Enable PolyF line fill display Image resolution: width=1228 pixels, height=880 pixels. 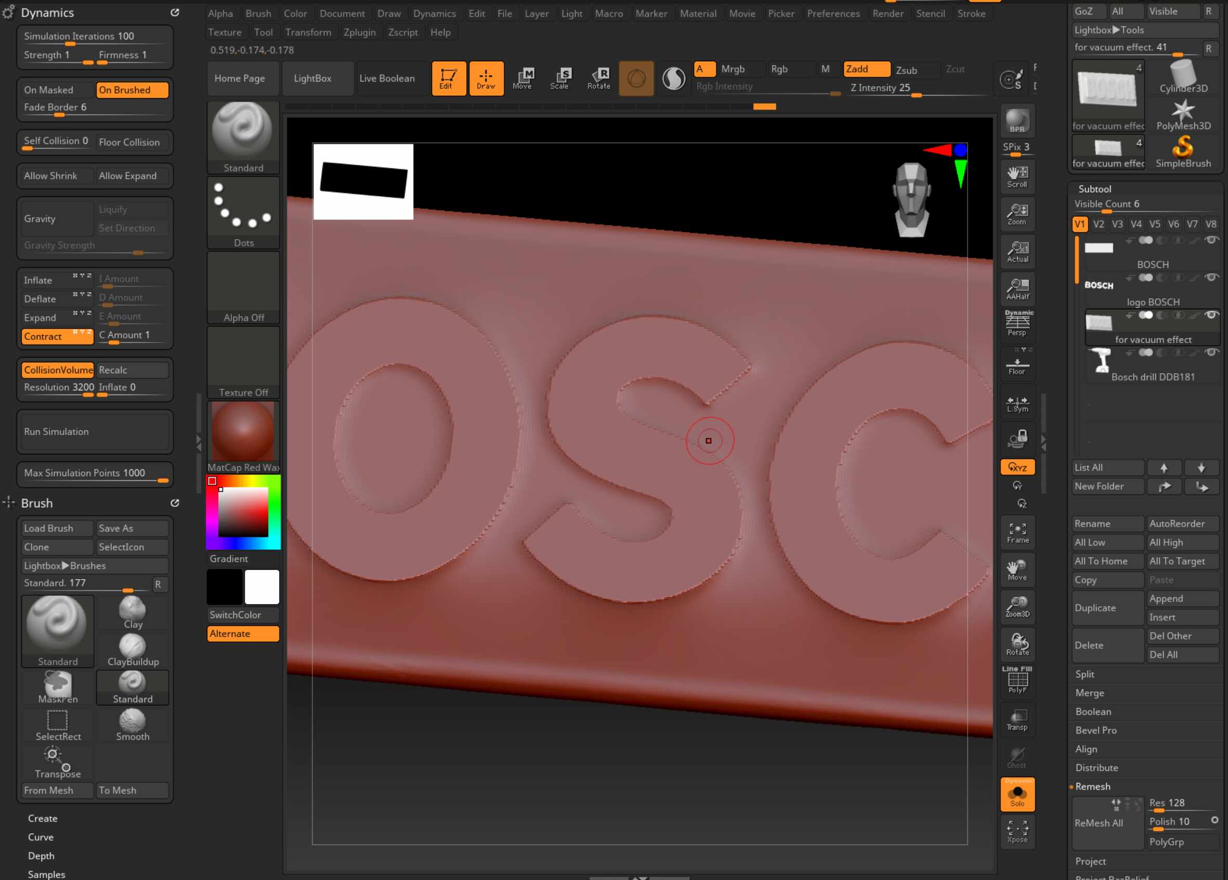point(1017,680)
